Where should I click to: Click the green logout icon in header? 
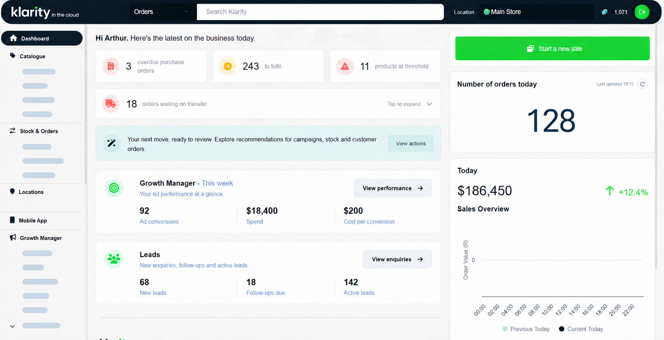click(642, 12)
